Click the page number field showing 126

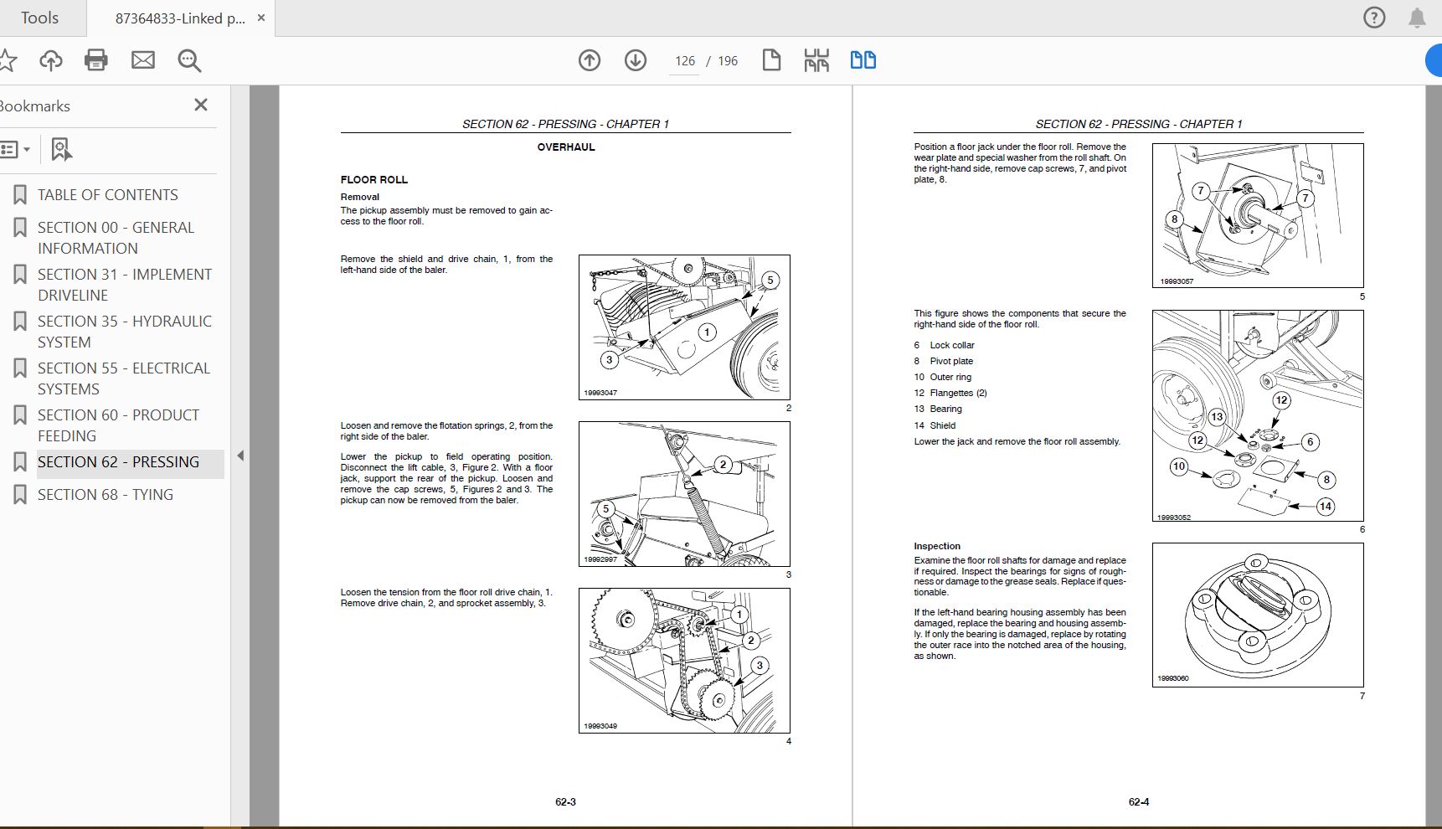(684, 60)
